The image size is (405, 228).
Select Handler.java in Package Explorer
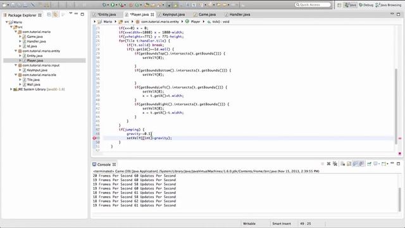click(36, 41)
